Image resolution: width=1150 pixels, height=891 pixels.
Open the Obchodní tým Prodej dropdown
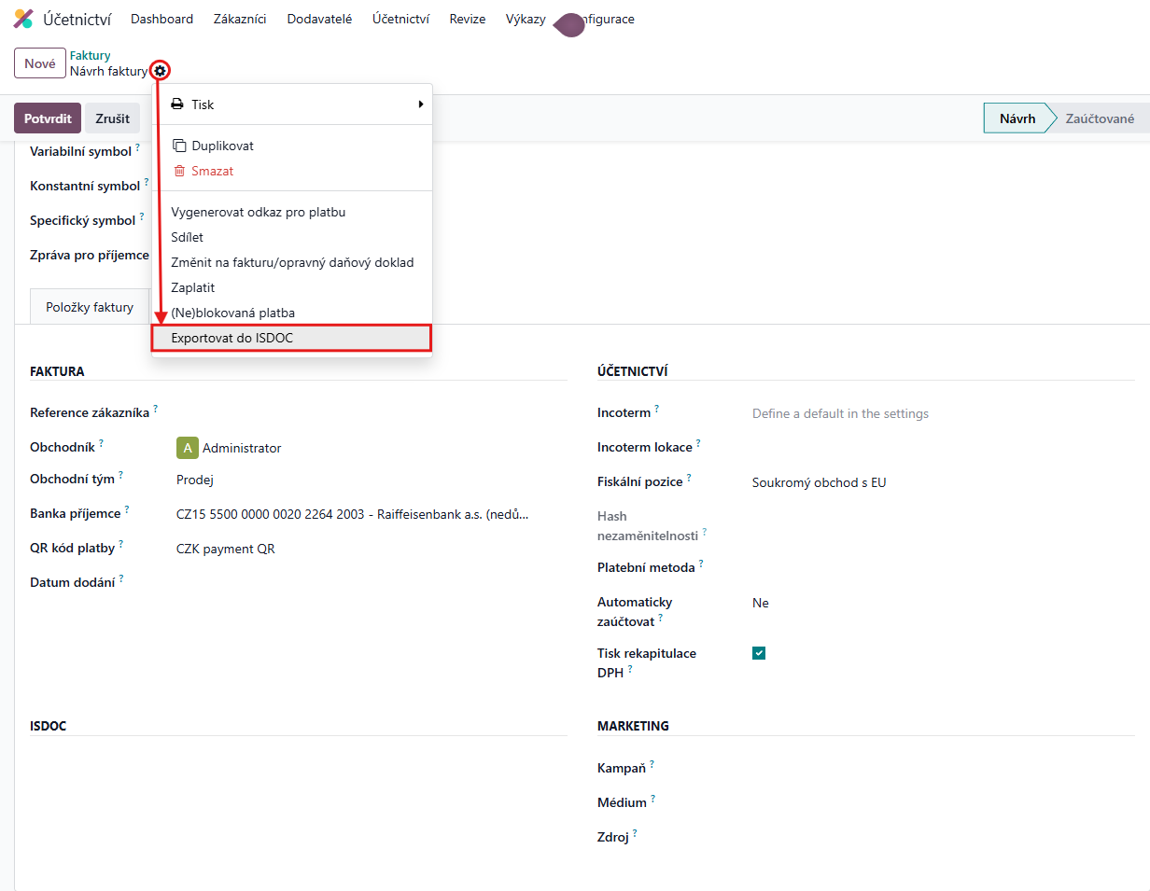tap(372, 480)
